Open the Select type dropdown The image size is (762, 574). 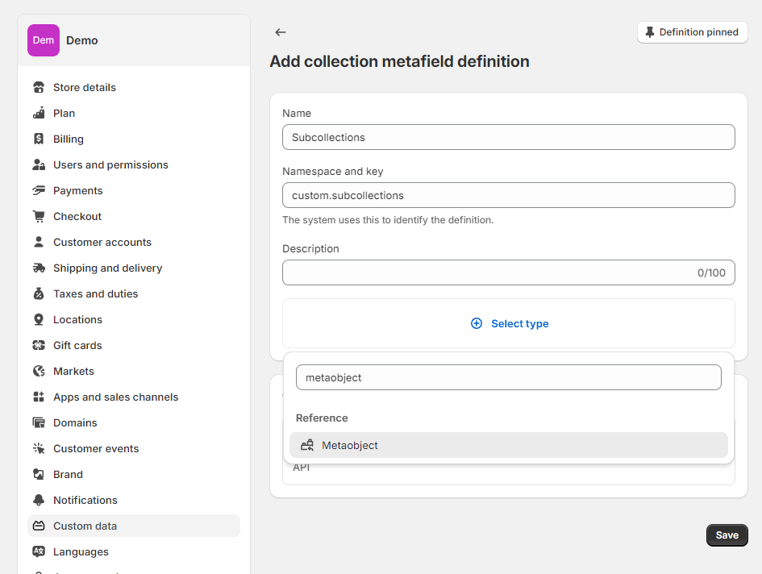click(x=509, y=323)
